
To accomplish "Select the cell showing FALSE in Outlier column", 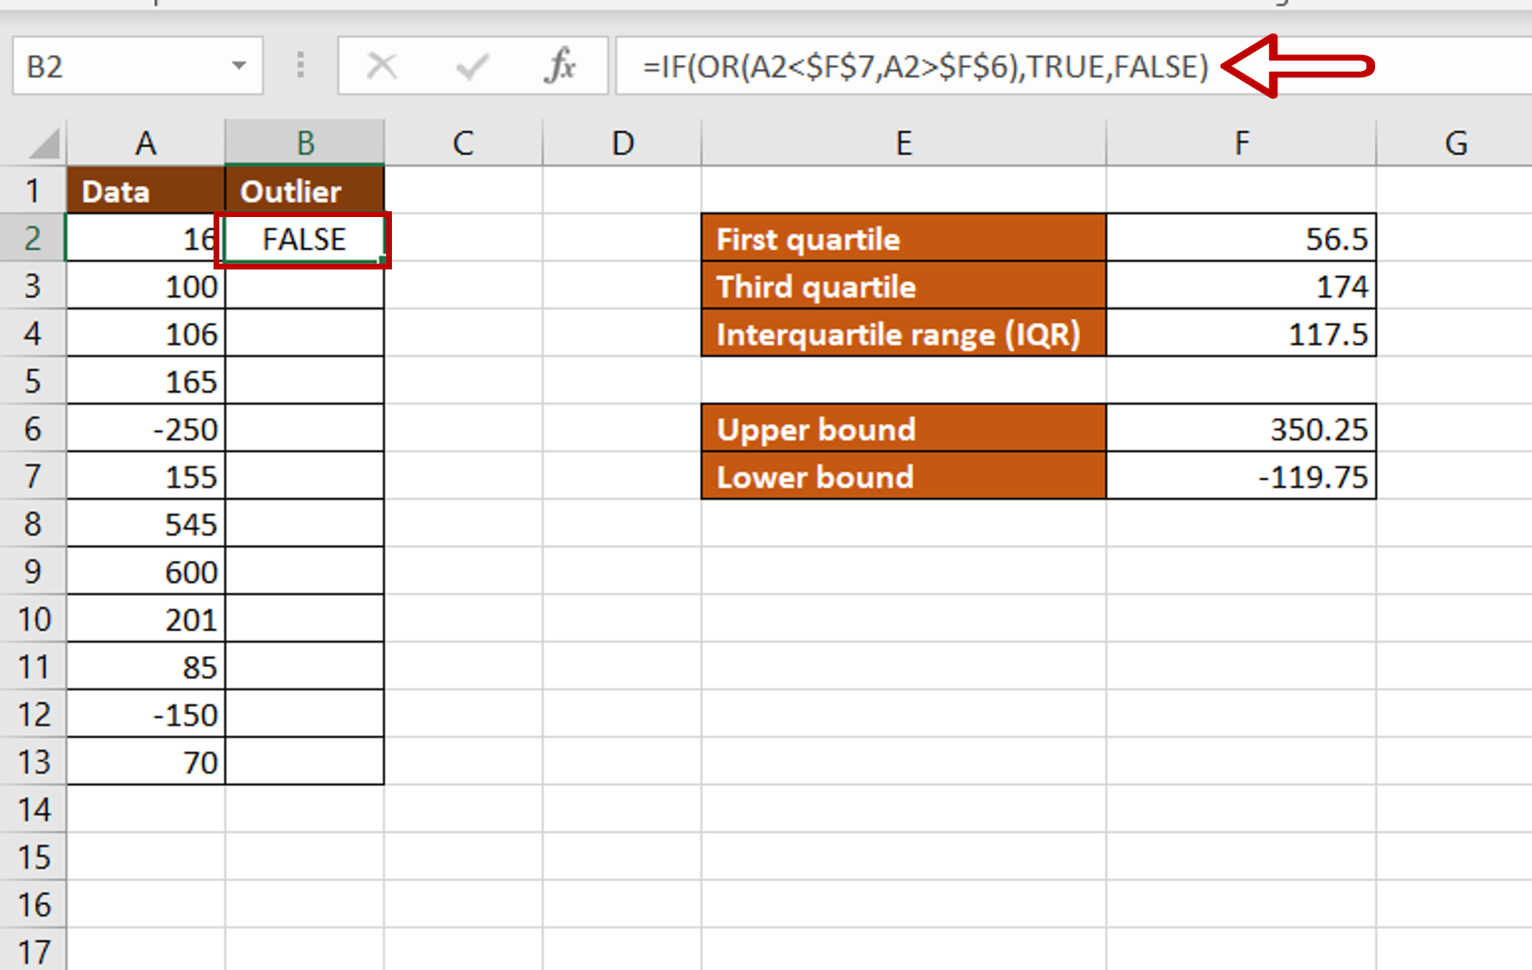I will (304, 239).
